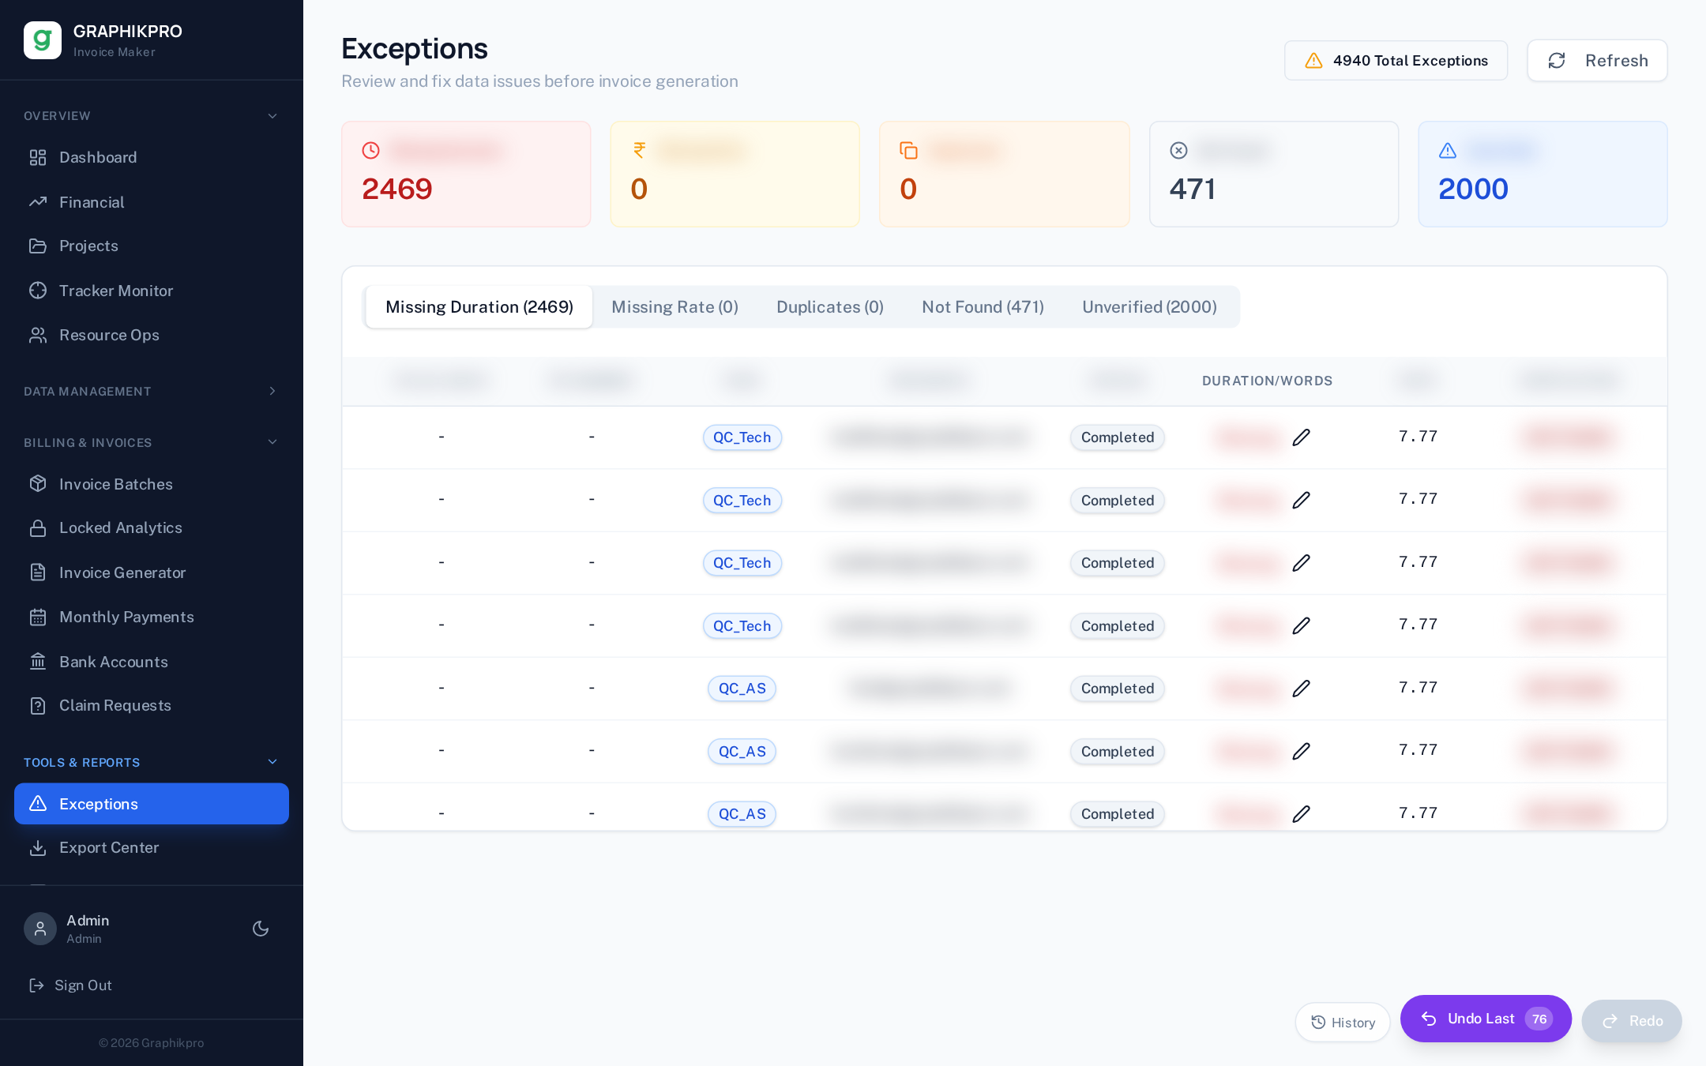Screen dimensions: 1706x1066
Task: Click the Admin user avatar
Action: 40,929
